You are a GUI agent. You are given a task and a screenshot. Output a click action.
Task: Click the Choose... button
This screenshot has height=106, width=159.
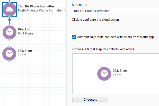point(90,100)
